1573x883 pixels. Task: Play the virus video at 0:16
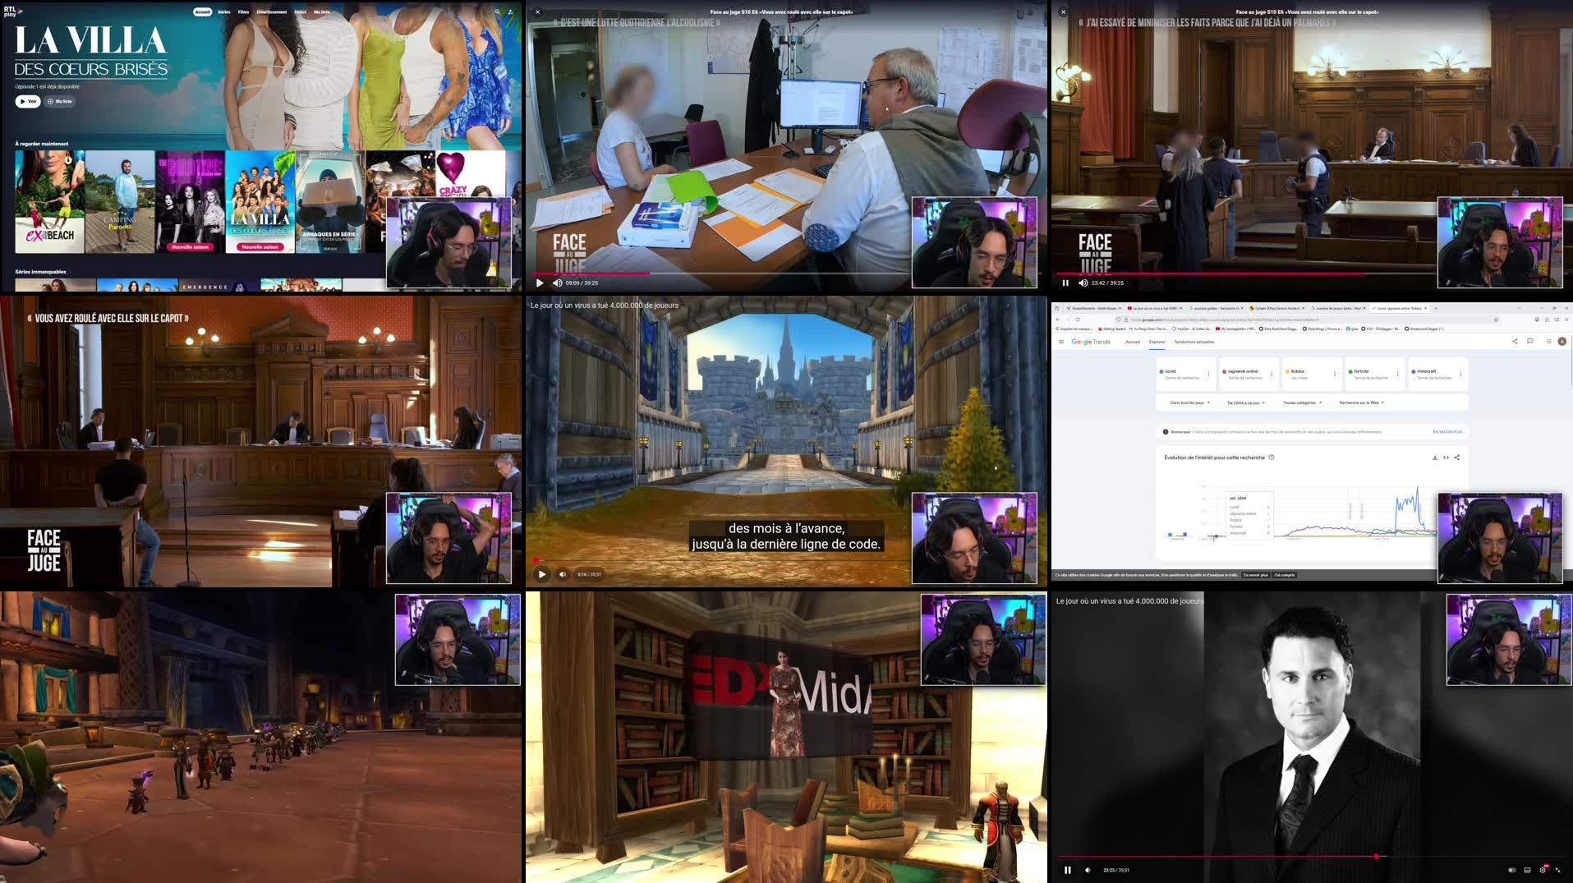[x=541, y=574]
